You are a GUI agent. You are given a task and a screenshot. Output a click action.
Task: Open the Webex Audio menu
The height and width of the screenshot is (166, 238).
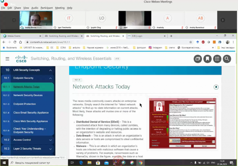pyautogui.click(x=35, y=8)
